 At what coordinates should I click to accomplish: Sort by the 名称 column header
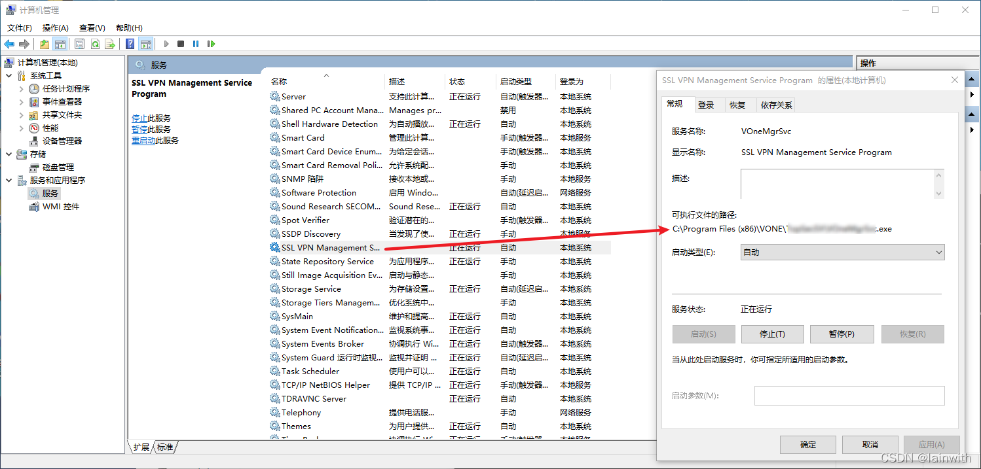pos(326,82)
